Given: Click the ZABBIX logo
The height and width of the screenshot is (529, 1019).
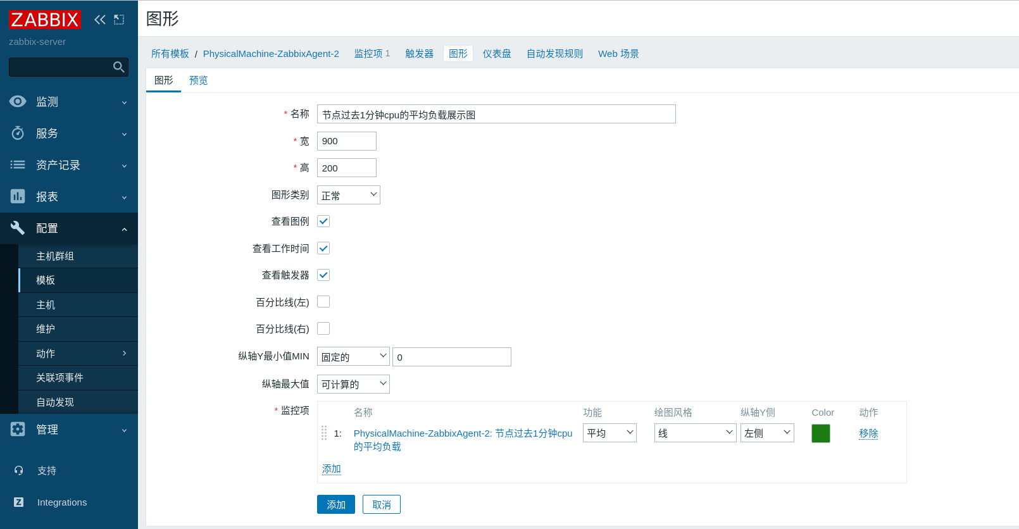Looking at the screenshot, I should pyautogui.click(x=44, y=20).
